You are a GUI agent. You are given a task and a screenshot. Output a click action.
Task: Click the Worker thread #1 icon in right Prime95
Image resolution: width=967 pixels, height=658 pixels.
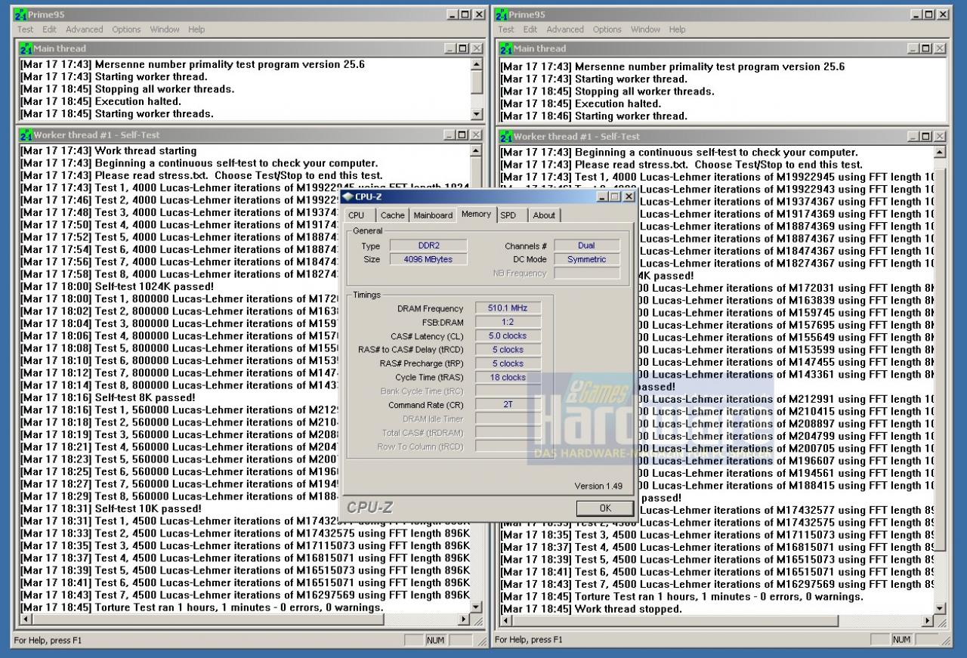[x=507, y=137]
